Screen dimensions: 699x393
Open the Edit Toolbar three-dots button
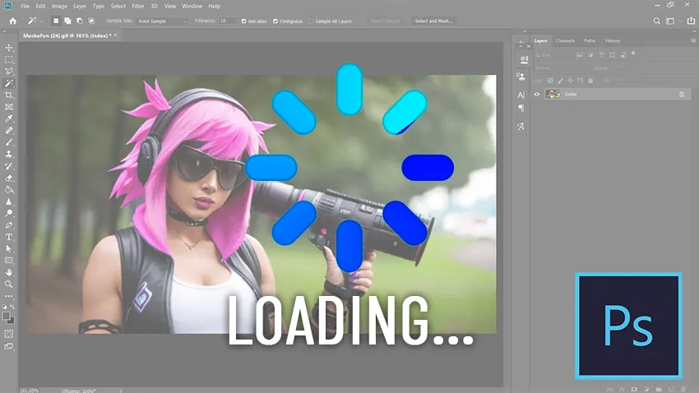[9, 296]
